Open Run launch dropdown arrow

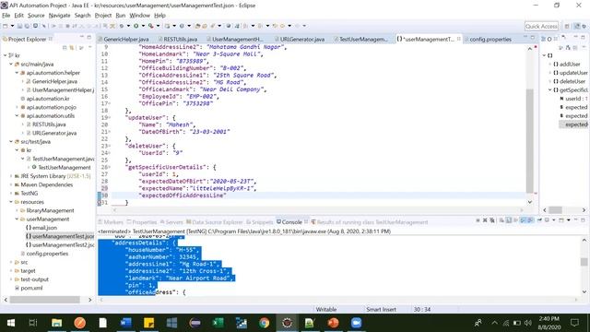(143, 26)
